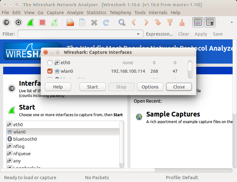
Task: Open the Go menu
Action: [x=40, y=13]
